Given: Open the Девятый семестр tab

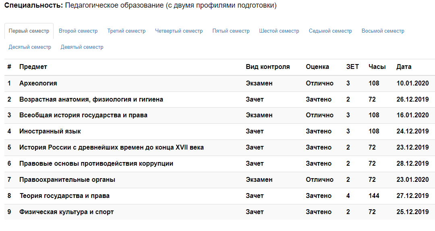Looking at the screenshot, I should tap(82, 47).
